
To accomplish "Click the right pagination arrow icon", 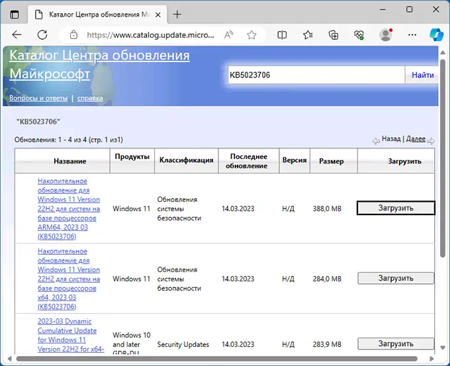I will [431, 141].
